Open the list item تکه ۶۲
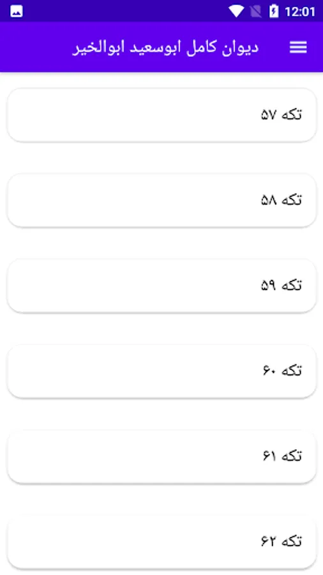 coord(161,542)
